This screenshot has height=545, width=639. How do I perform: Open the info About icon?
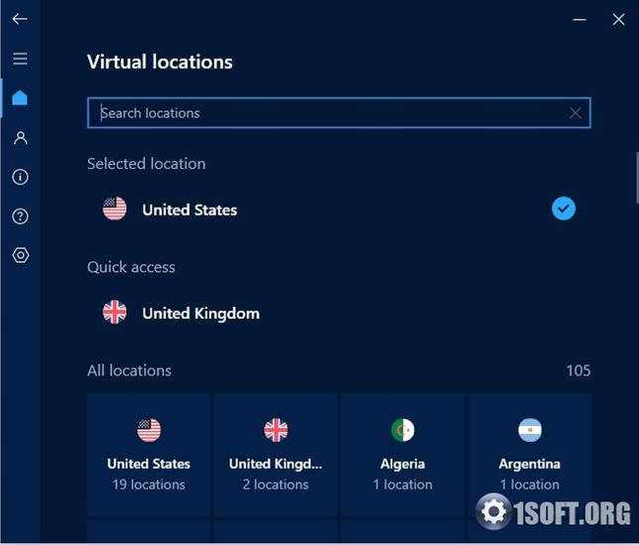pyautogui.click(x=21, y=177)
